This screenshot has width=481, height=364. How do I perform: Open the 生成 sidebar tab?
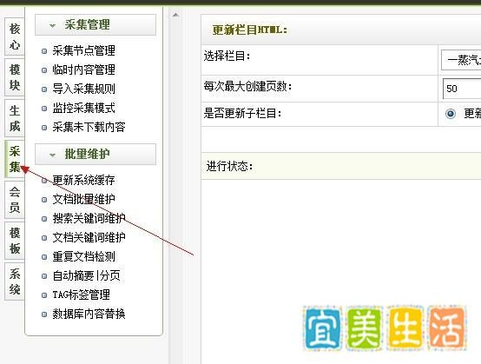[15, 118]
